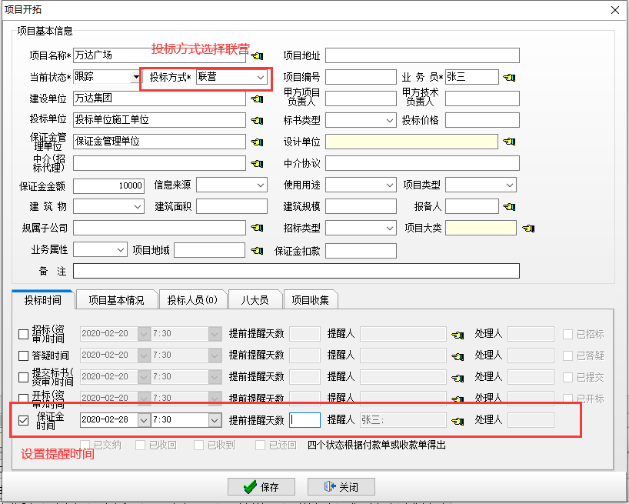The width and height of the screenshot is (629, 504).
Task: Open the 投标单位 lookup picker icon
Action: (x=257, y=120)
